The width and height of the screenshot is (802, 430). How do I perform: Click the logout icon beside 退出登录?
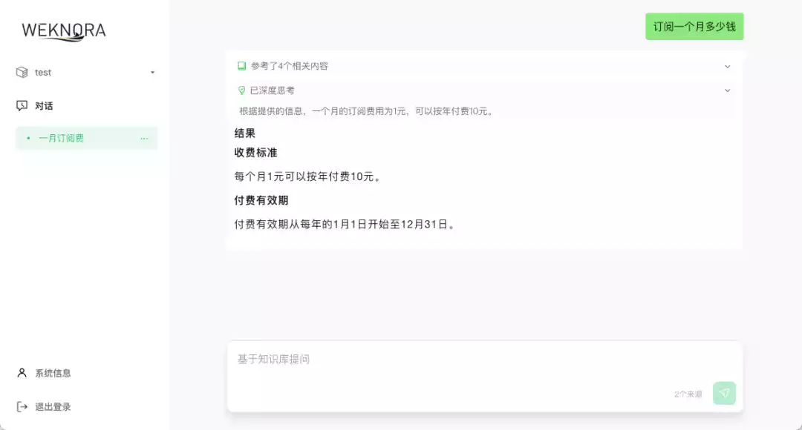pos(22,406)
